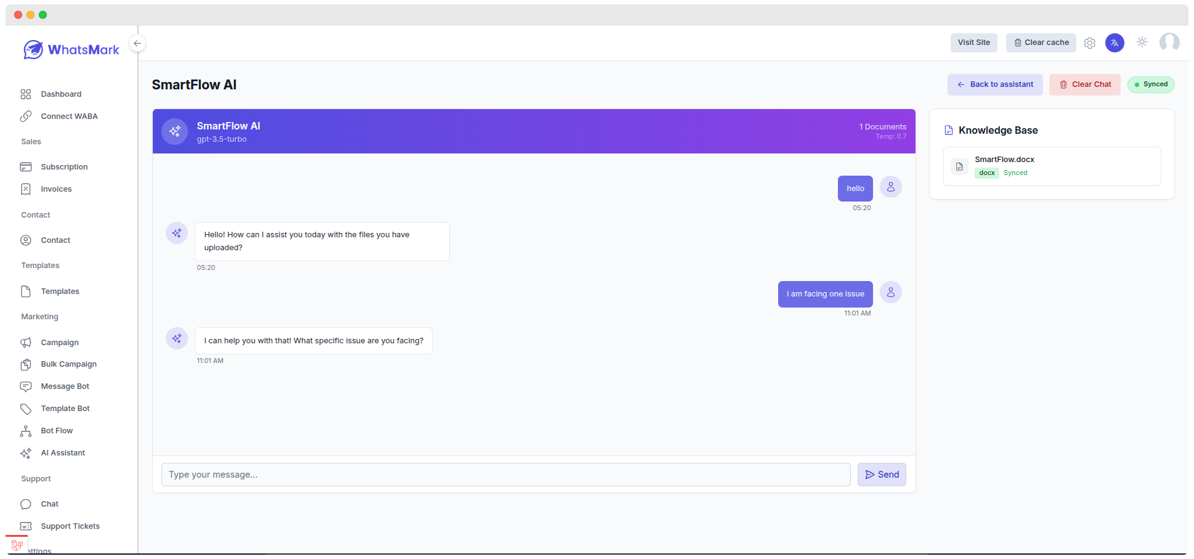Click the SmartFlow AI header sparkle icon
The image size is (1194, 559).
pyautogui.click(x=175, y=131)
